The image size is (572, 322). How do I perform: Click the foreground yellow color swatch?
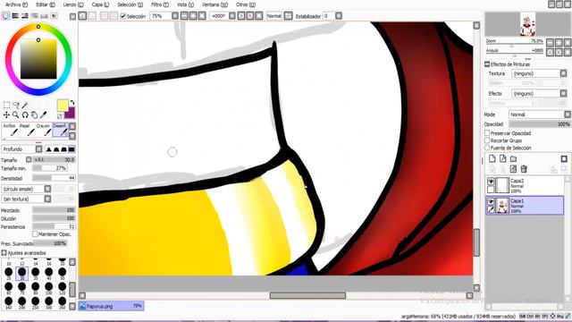pos(63,106)
